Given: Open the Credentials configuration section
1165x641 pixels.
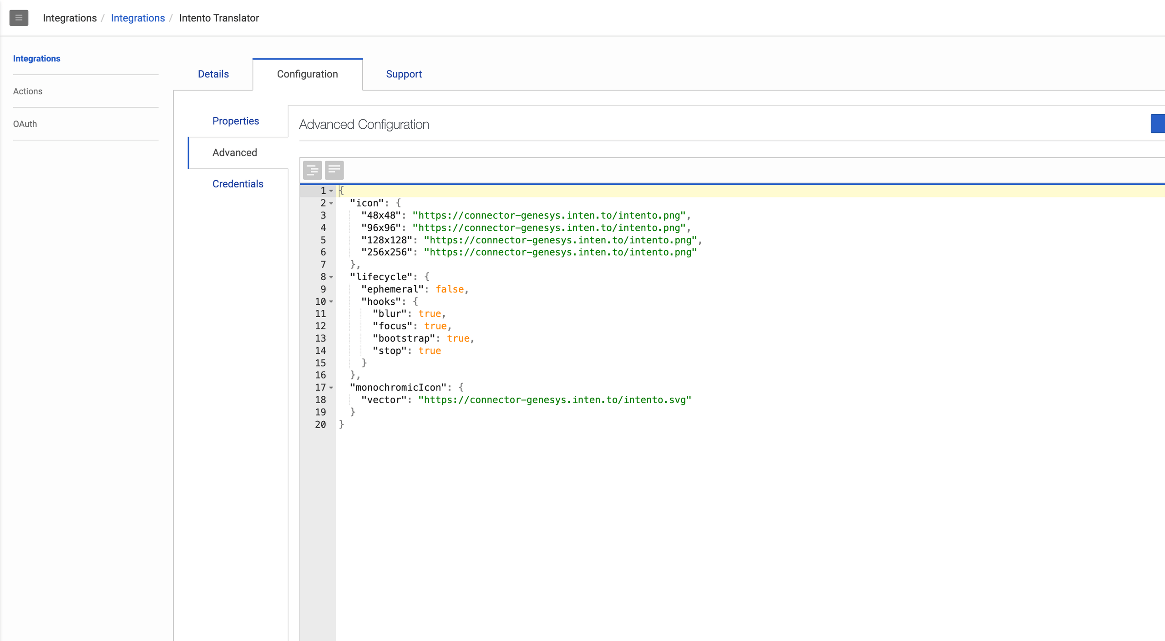Looking at the screenshot, I should coord(238,184).
